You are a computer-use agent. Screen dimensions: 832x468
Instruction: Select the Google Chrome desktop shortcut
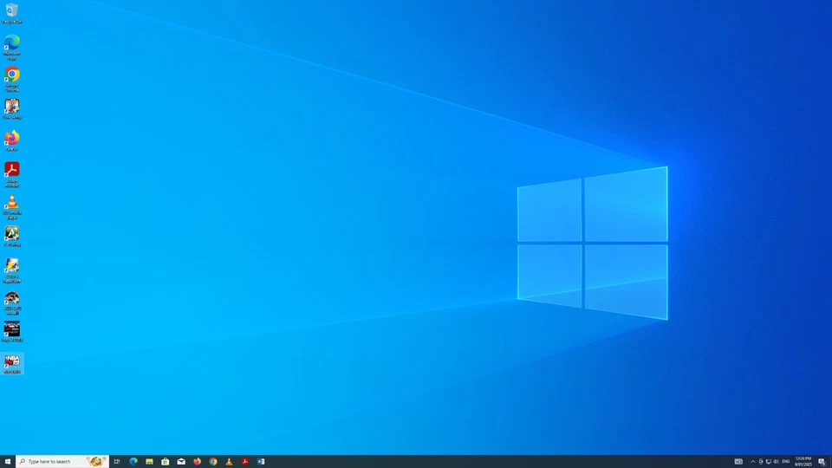(x=12, y=76)
